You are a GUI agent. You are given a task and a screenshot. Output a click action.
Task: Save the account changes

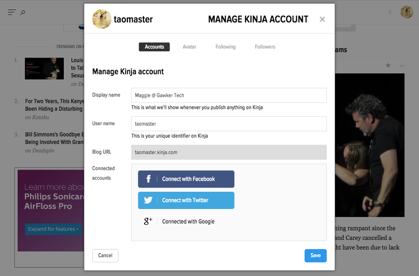pyautogui.click(x=316, y=256)
